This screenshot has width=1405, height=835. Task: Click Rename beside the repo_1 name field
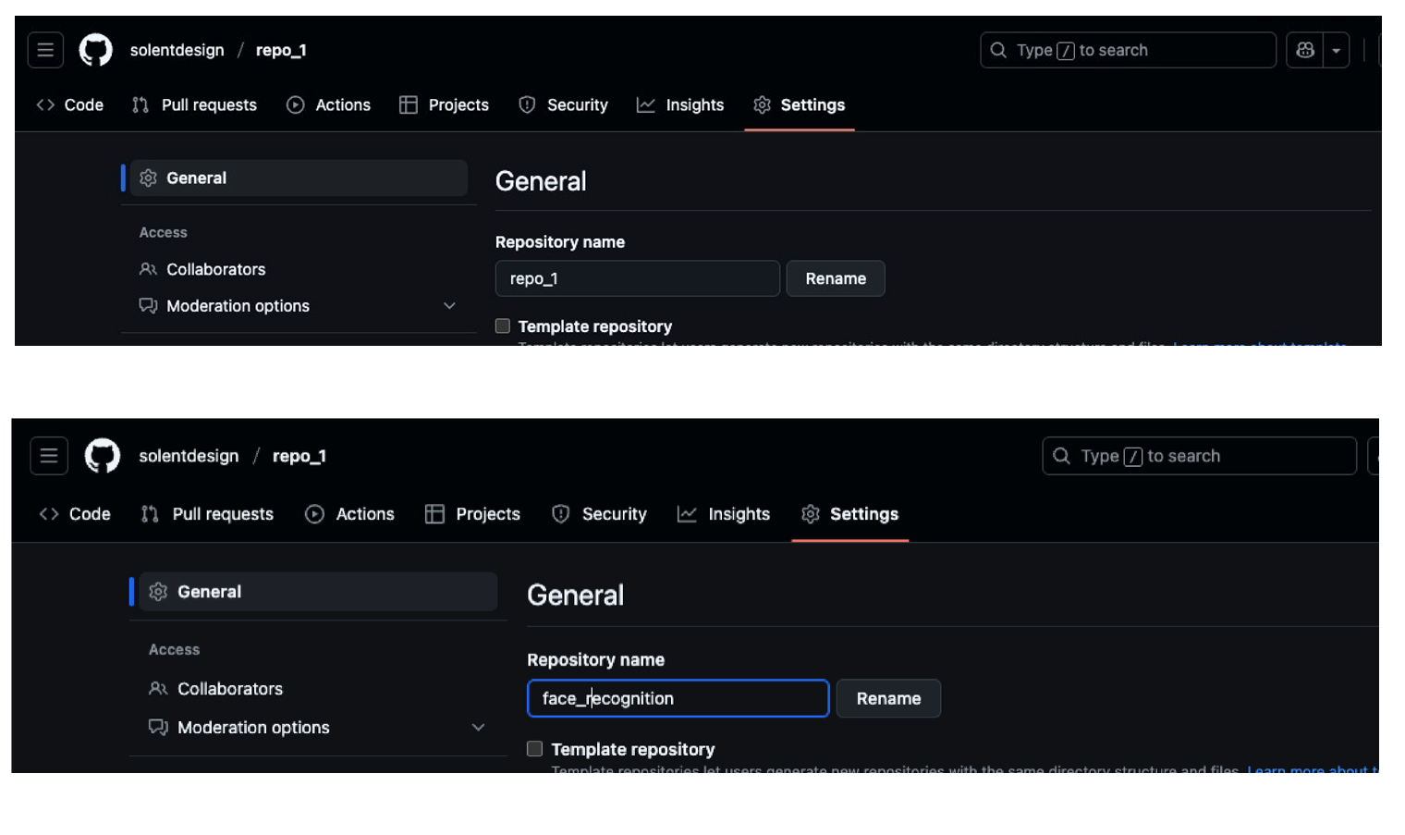click(x=835, y=278)
